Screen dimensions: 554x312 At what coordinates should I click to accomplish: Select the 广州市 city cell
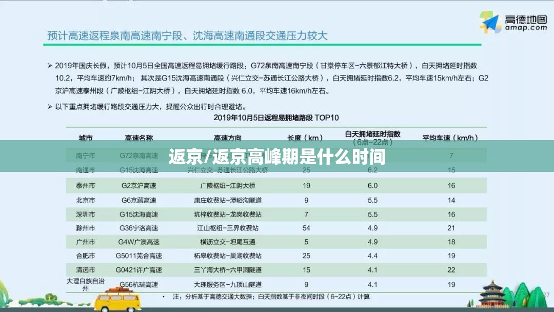point(86,242)
